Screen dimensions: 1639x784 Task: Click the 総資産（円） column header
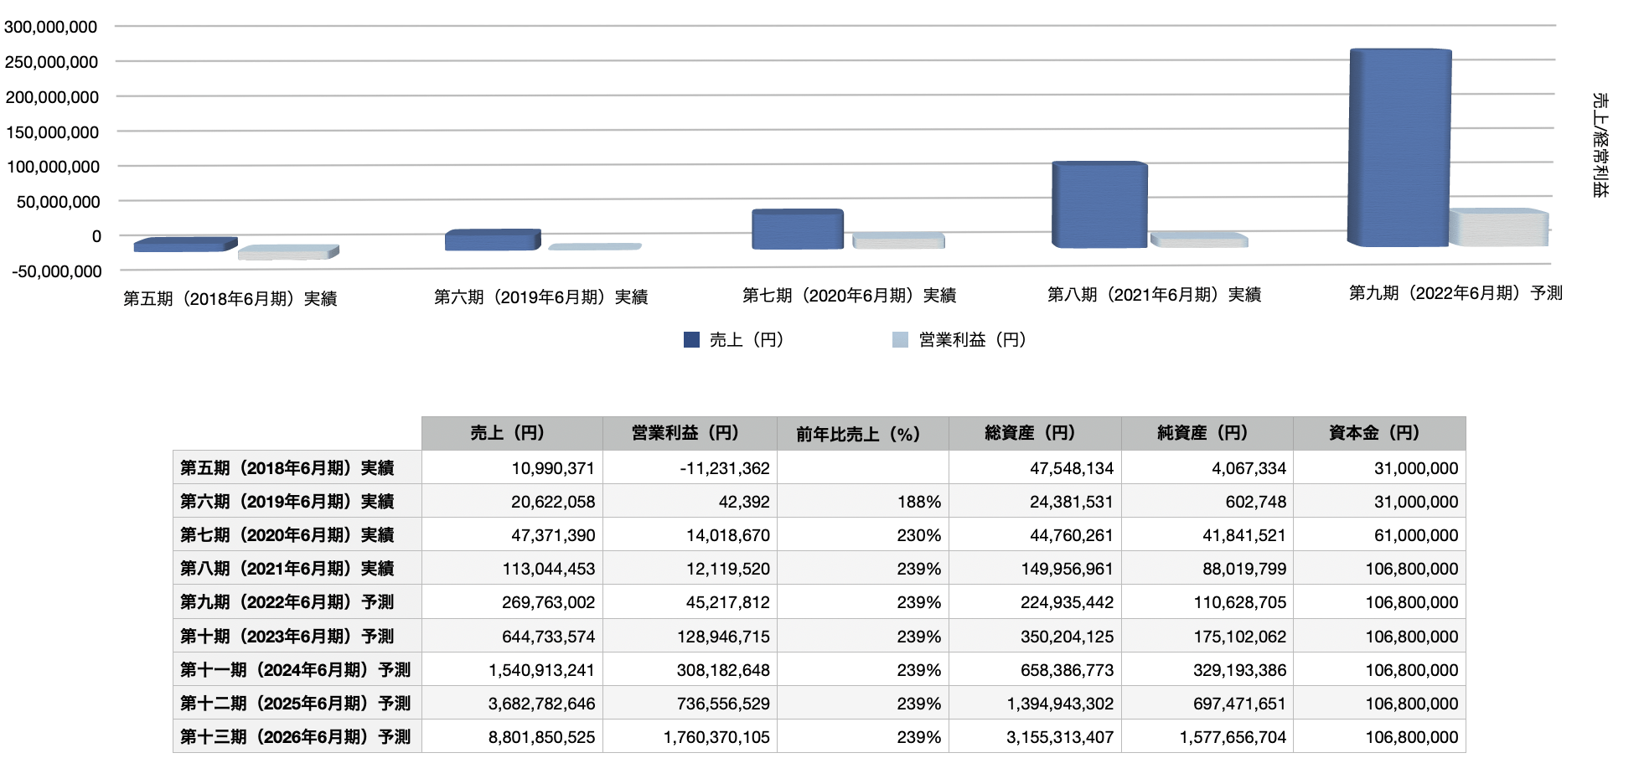click(x=1034, y=433)
